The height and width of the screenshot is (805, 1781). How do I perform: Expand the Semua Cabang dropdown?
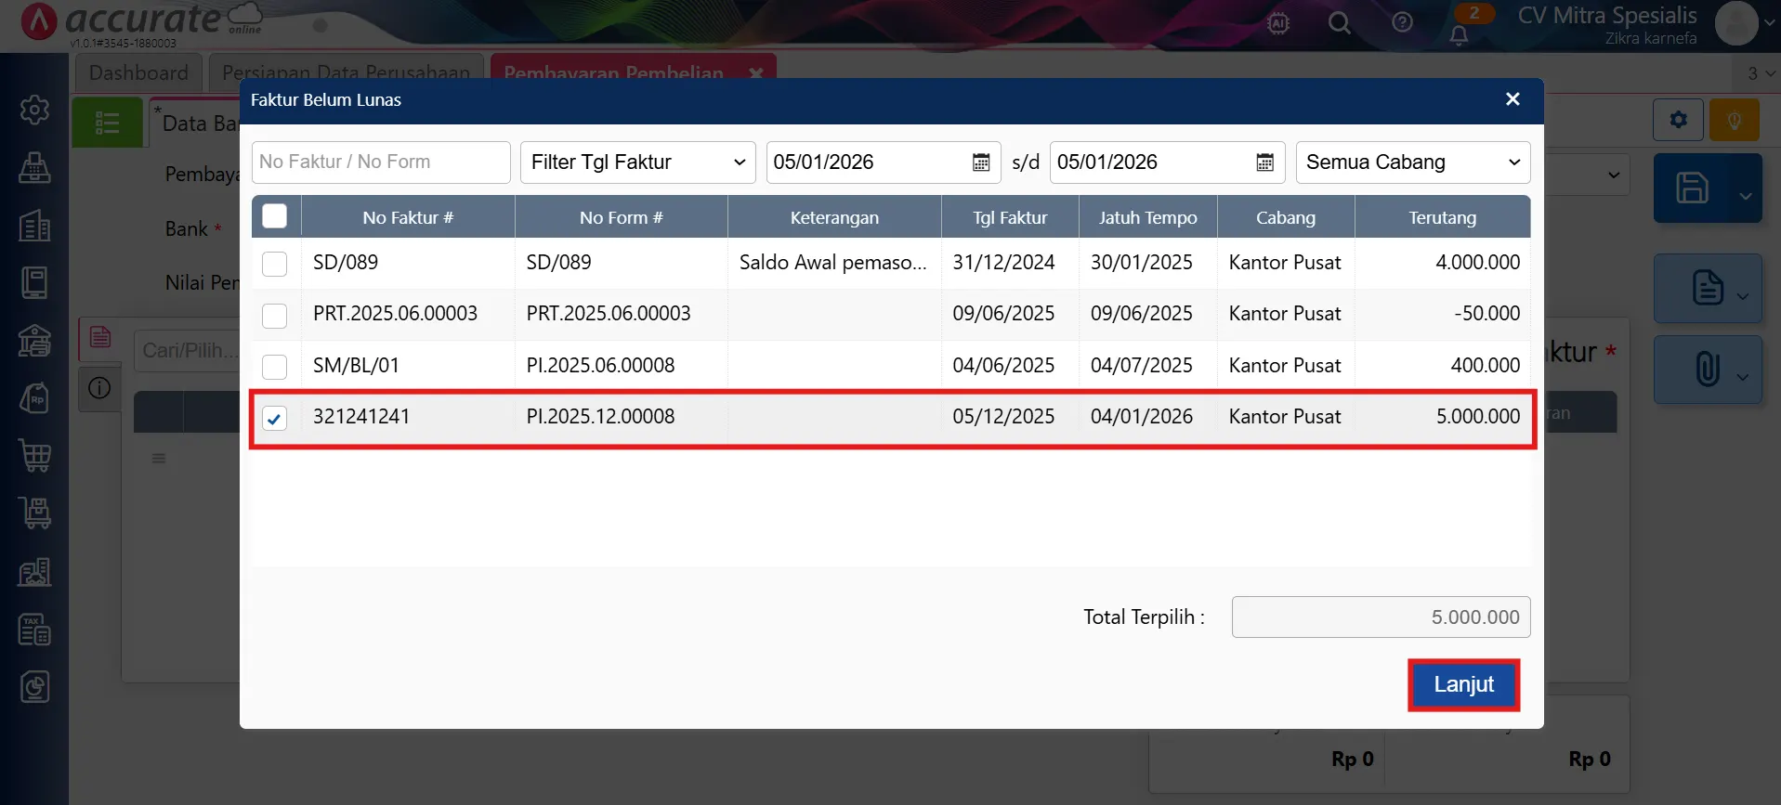[1412, 162]
